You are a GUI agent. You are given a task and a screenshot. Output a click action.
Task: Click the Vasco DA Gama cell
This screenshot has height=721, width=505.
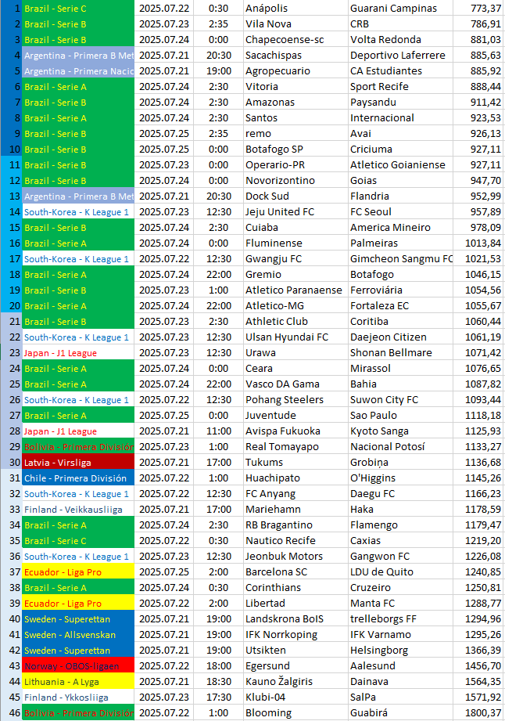point(295,384)
